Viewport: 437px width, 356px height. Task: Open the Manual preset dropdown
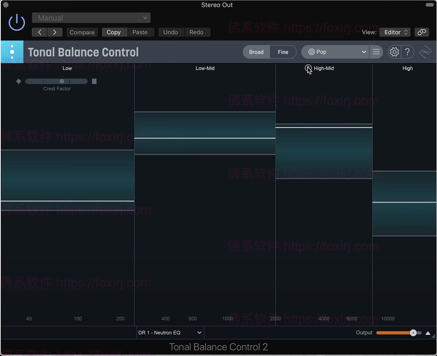(x=91, y=17)
